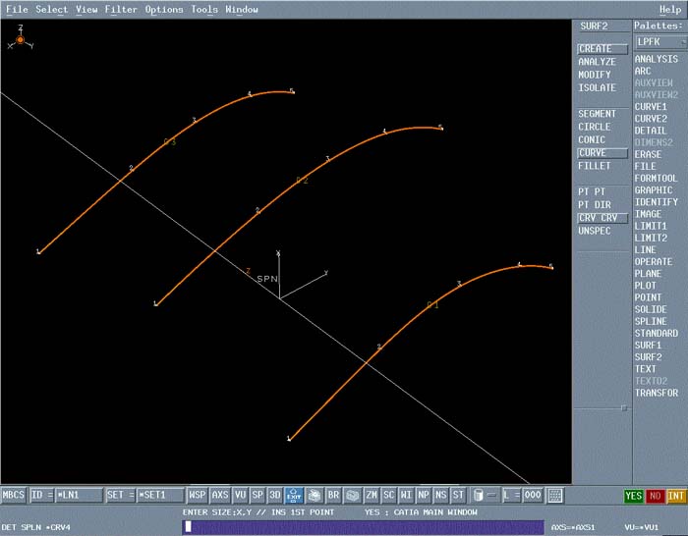The height and width of the screenshot is (536, 688).
Task: Click the XYZ compass icon in viewport
Action: click(21, 38)
